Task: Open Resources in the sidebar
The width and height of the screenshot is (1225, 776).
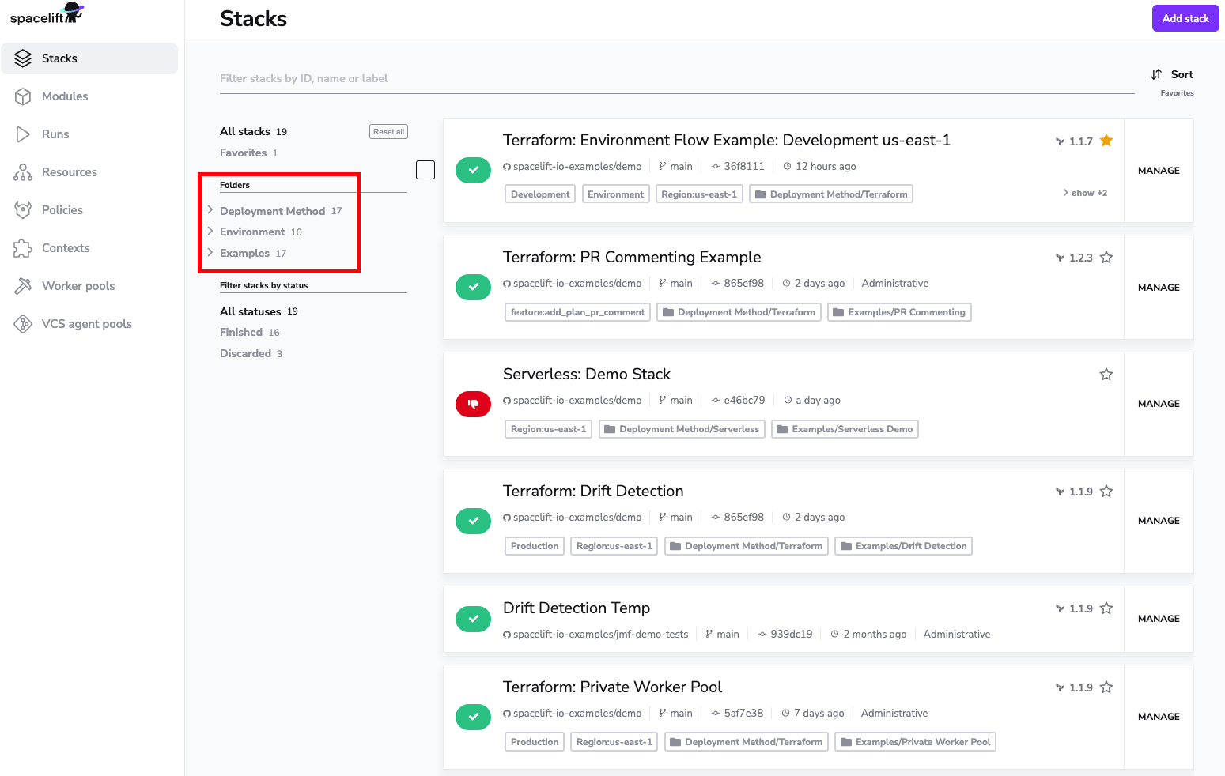Action: [69, 172]
